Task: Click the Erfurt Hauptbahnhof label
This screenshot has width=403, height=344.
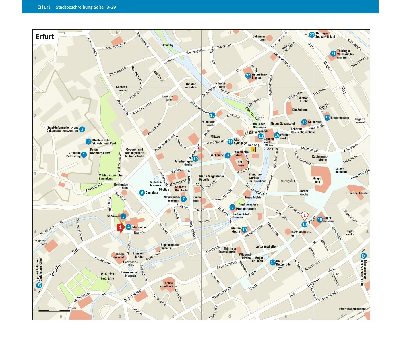Action: (x=352, y=309)
